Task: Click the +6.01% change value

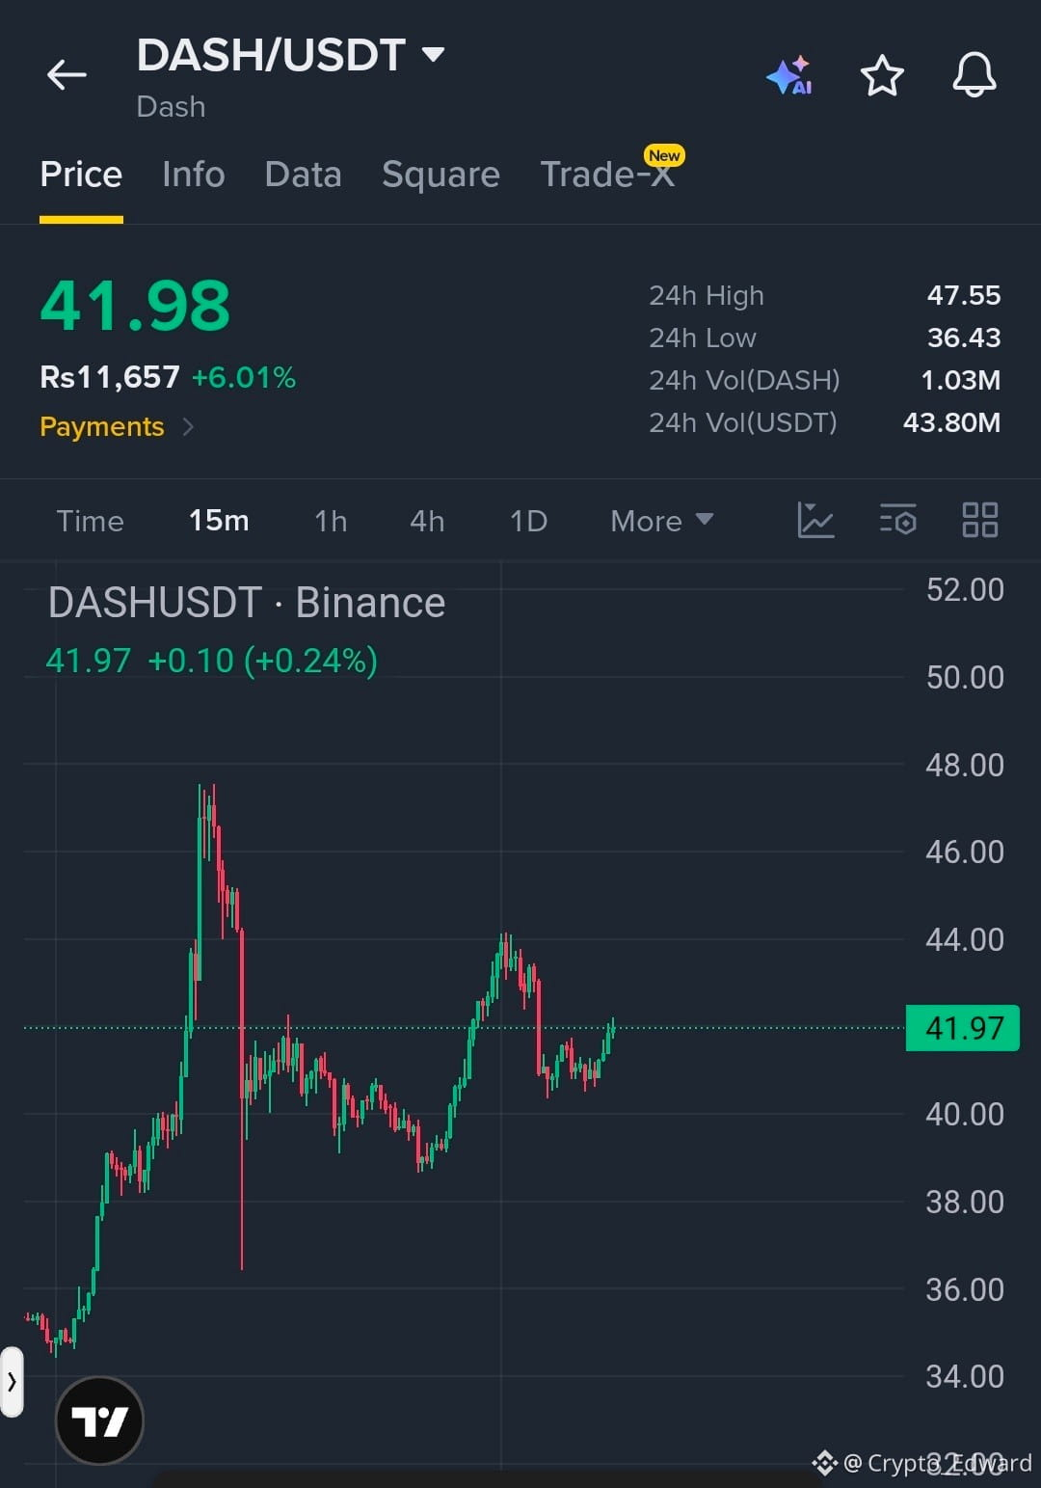Action: coord(244,377)
